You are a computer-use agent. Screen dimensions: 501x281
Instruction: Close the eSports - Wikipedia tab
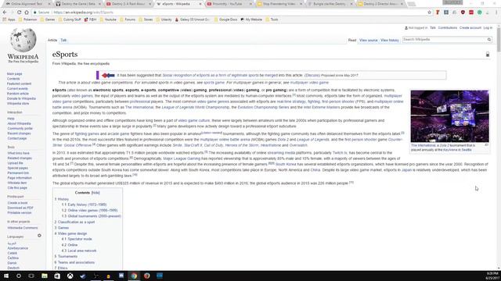200,4
